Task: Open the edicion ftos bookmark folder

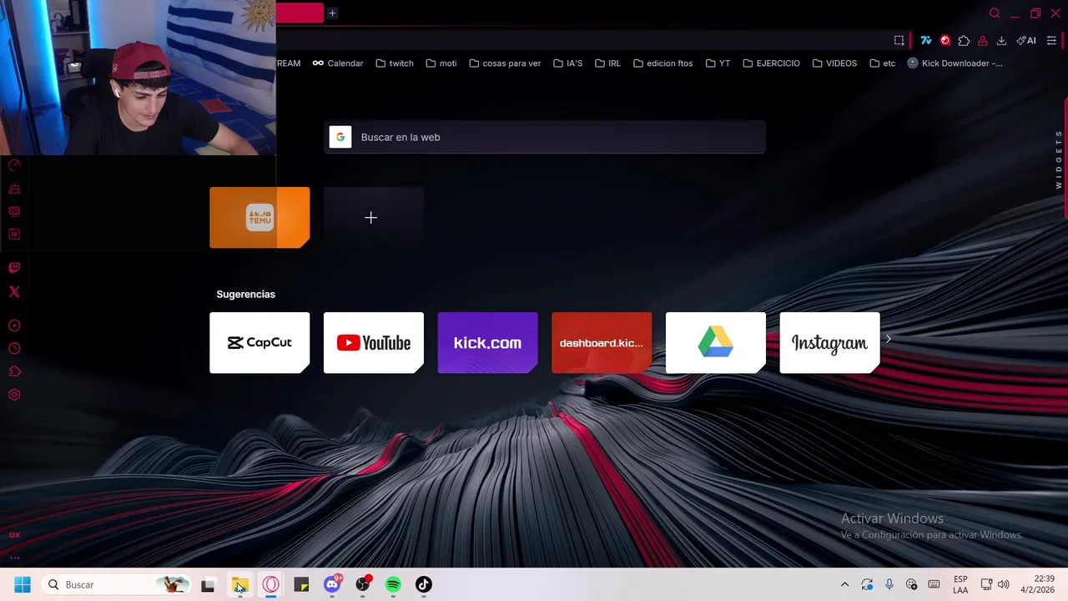Action: pyautogui.click(x=663, y=63)
